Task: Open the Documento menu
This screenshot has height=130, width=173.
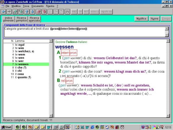Action: [x=38, y=6]
